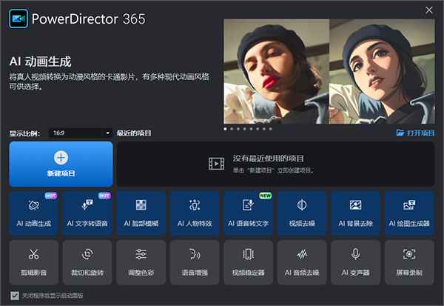This screenshot has height=306, width=444.
Task: Launch 调整色彩 color adjustment
Action: 141,262
